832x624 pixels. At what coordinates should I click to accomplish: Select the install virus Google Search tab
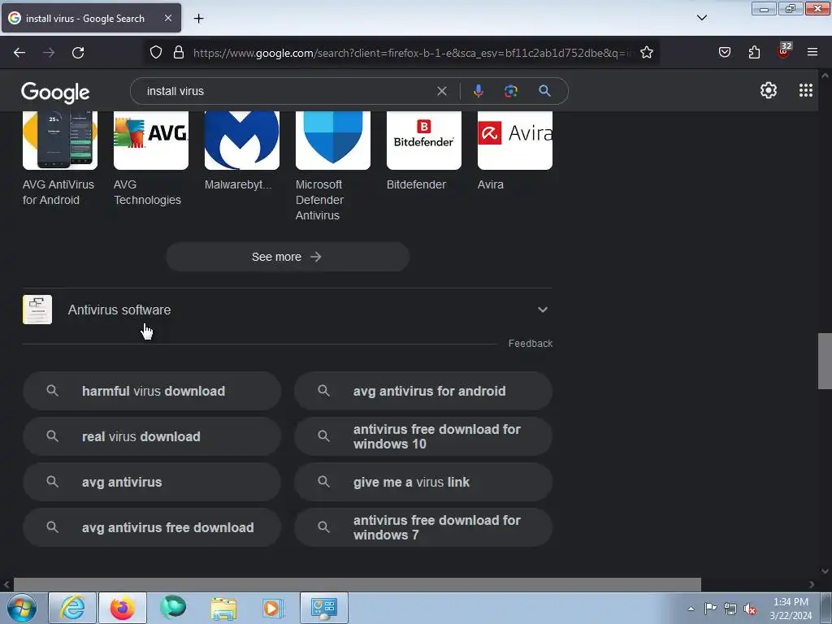91,18
